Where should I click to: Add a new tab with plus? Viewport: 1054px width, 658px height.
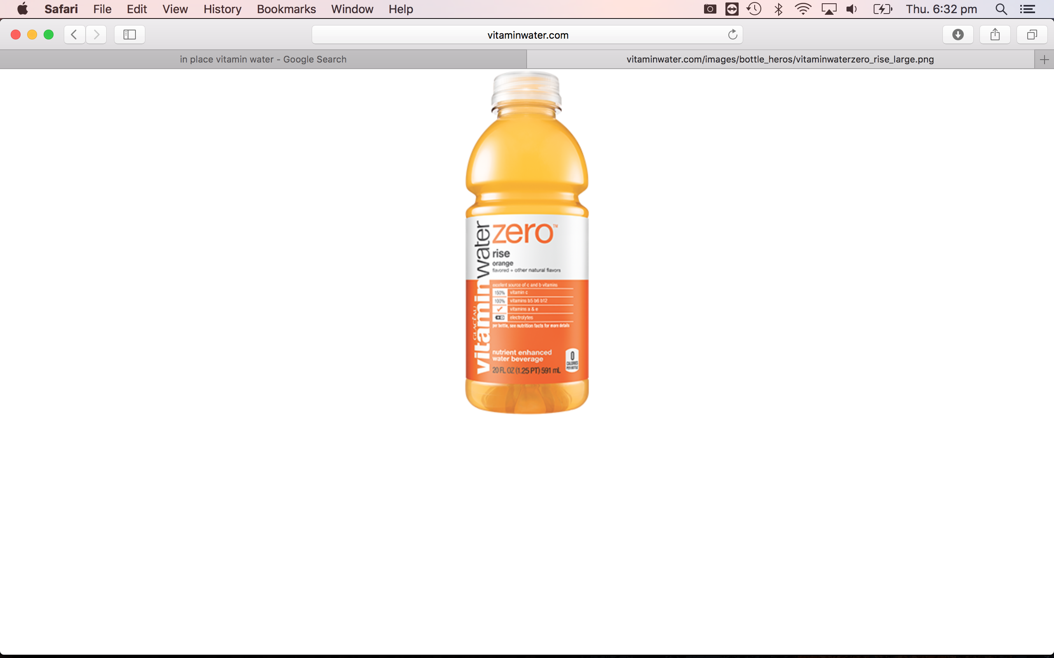(x=1044, y=60)
